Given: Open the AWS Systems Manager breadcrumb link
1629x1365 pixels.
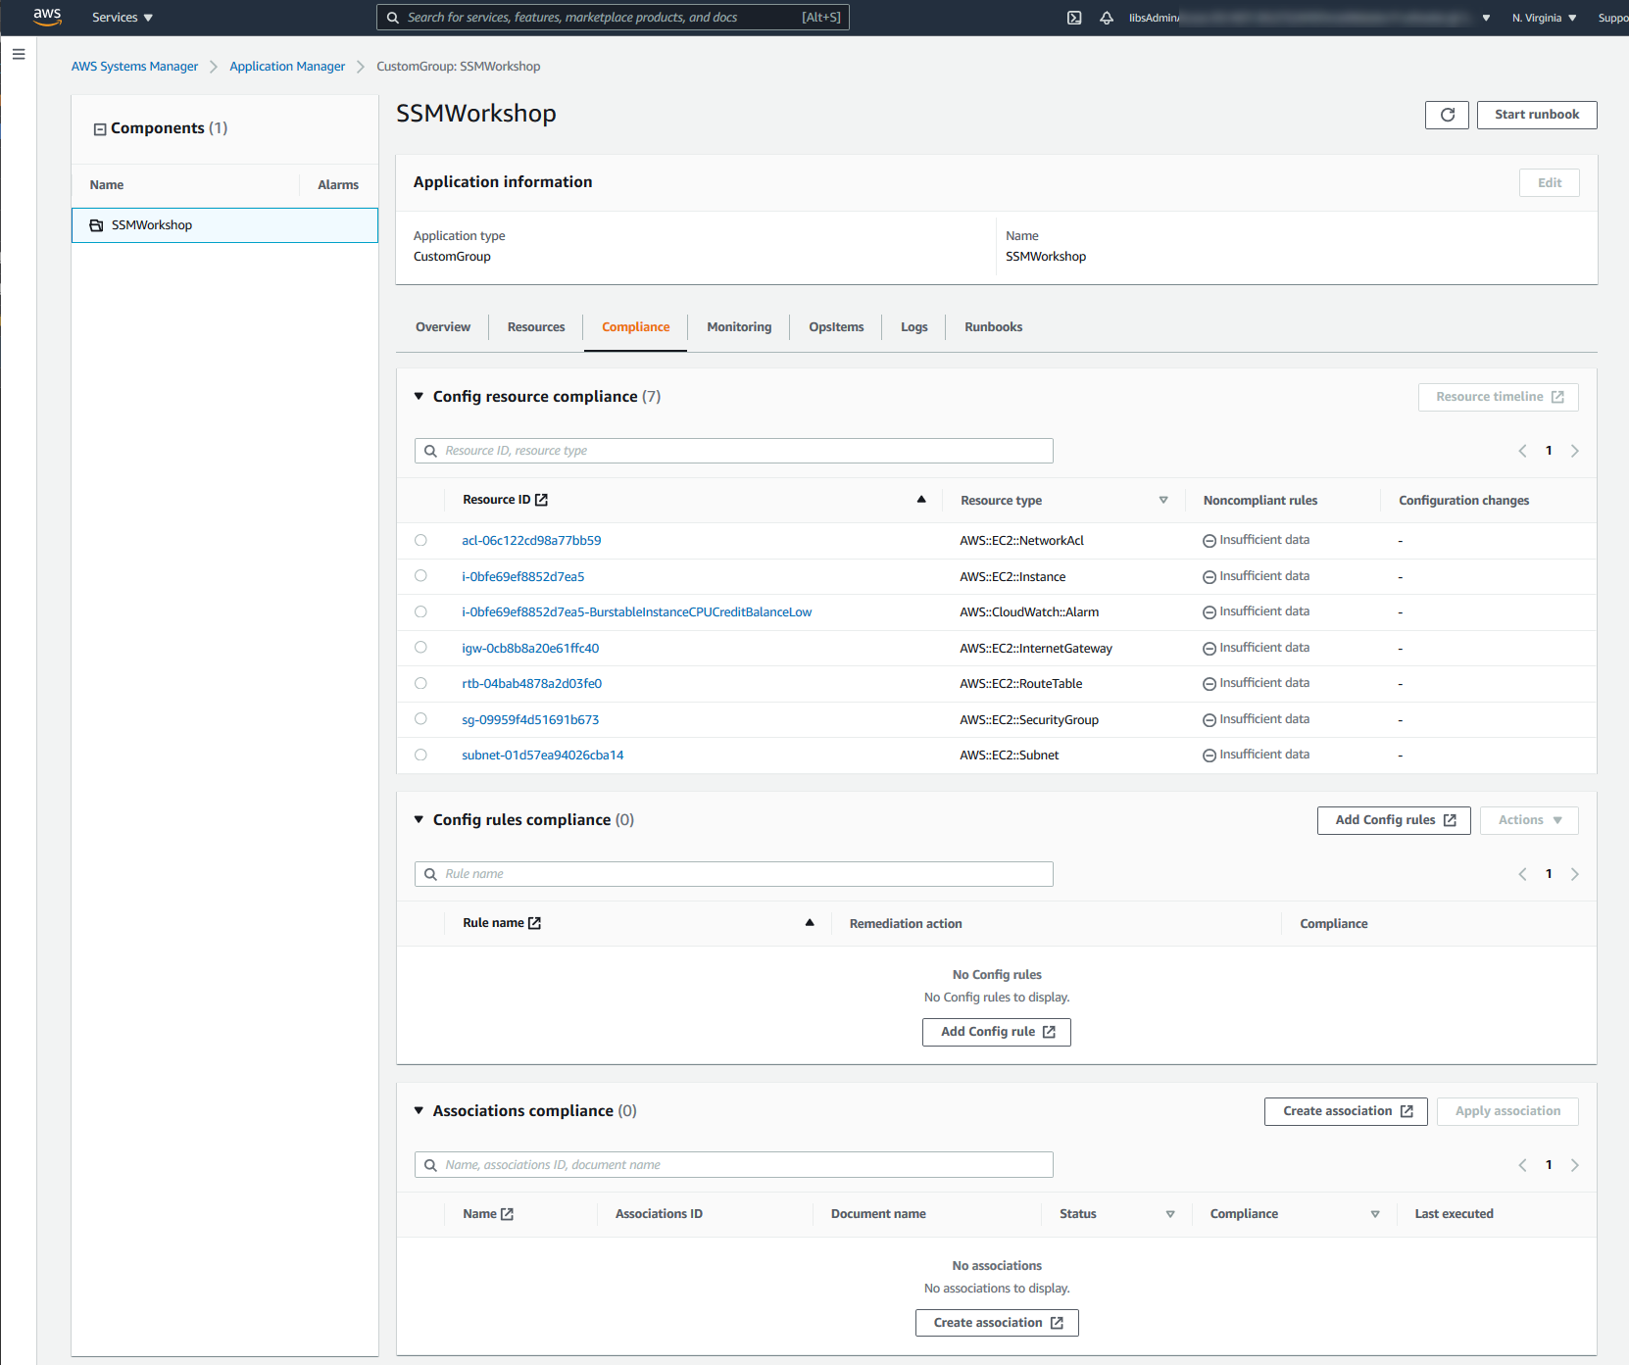Looking at the screenshot, I should 134,67.
